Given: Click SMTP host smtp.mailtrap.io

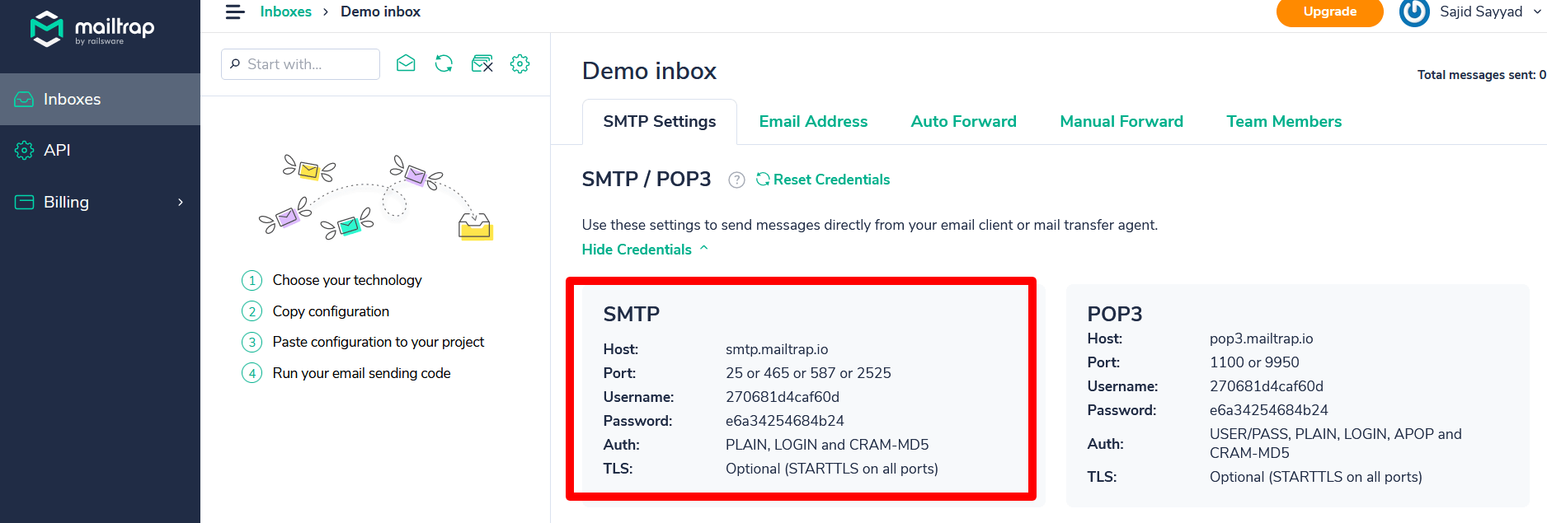Looking at the screenshot, I should pyautogui.click(x=777, y=349).
